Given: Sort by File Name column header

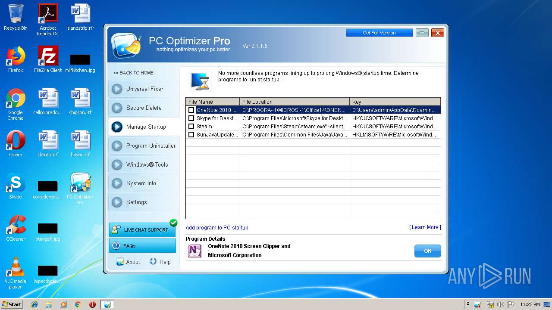Looking at the screenshot, I should 213,102.
